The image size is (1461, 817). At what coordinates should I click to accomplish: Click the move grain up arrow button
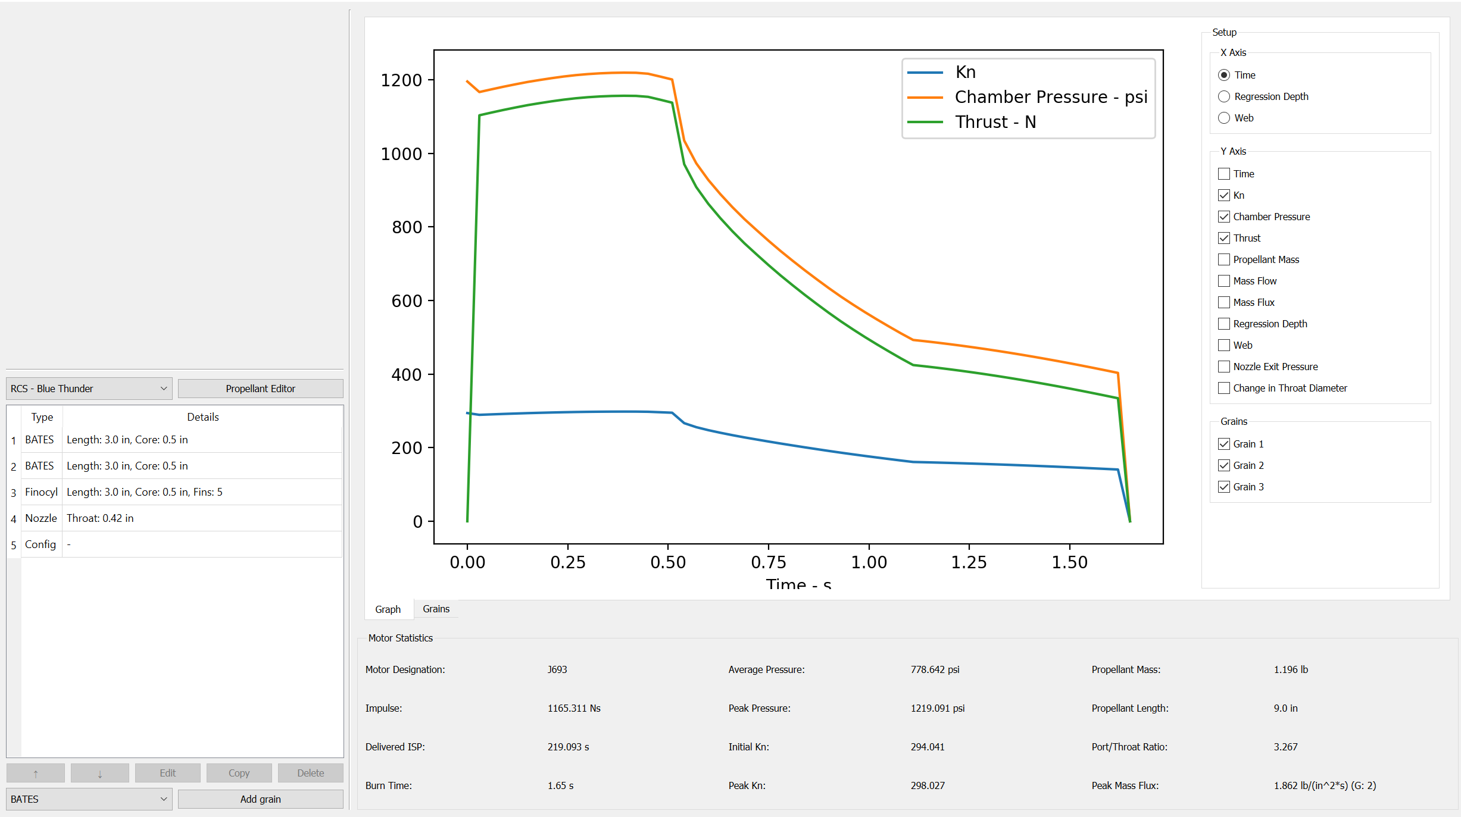(x=36, y=773)
